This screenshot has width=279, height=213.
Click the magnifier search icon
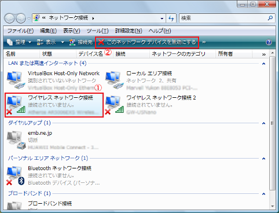click(270, 18)
